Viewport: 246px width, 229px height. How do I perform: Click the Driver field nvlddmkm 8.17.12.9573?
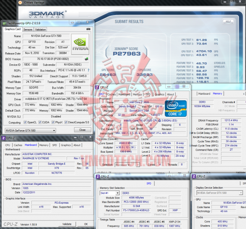pyautogui.click(x=56, y=99)
